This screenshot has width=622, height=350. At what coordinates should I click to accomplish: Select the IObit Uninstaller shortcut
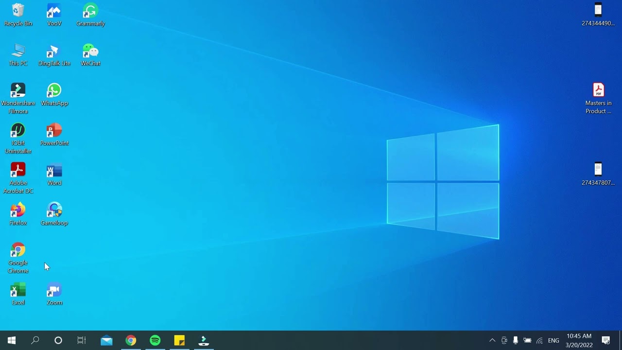pyautogui.click(x=18, y=139)
